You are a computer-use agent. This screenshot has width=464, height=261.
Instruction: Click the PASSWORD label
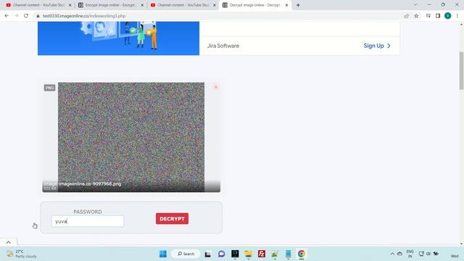tap(88, 212)
